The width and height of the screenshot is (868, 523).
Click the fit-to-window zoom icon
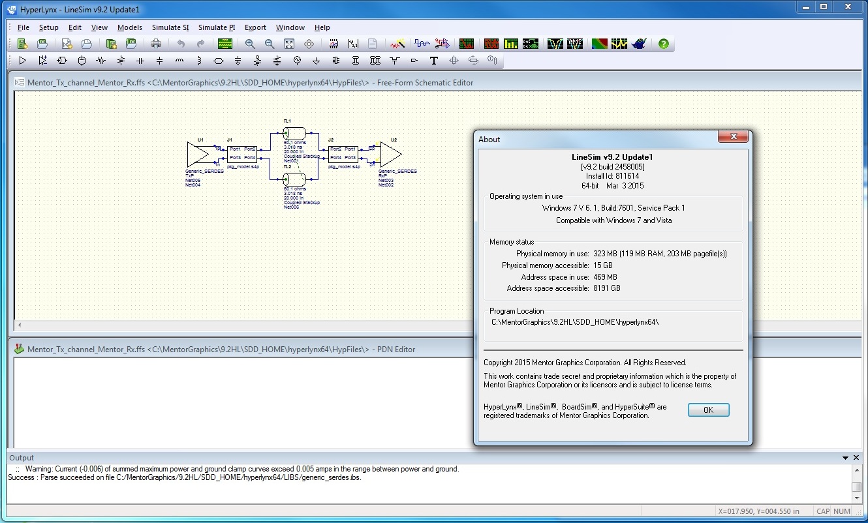[289, 44]
